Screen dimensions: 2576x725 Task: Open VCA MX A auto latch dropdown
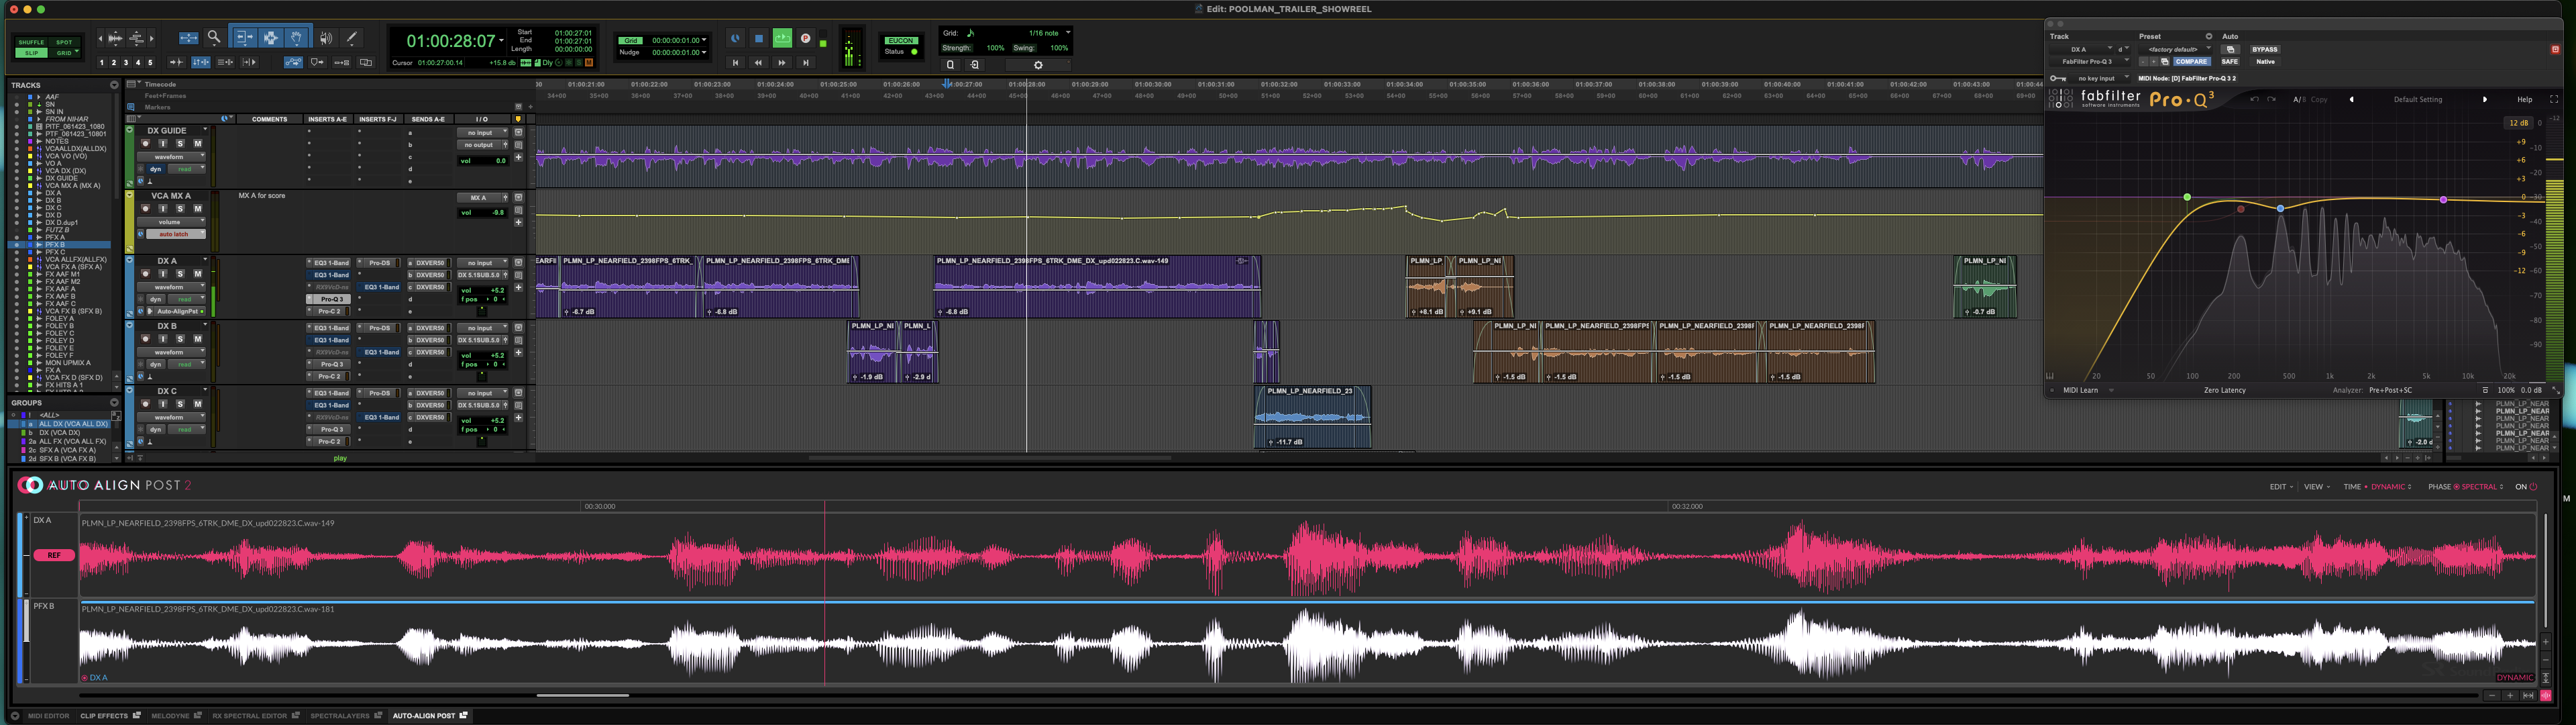[176, 234]
